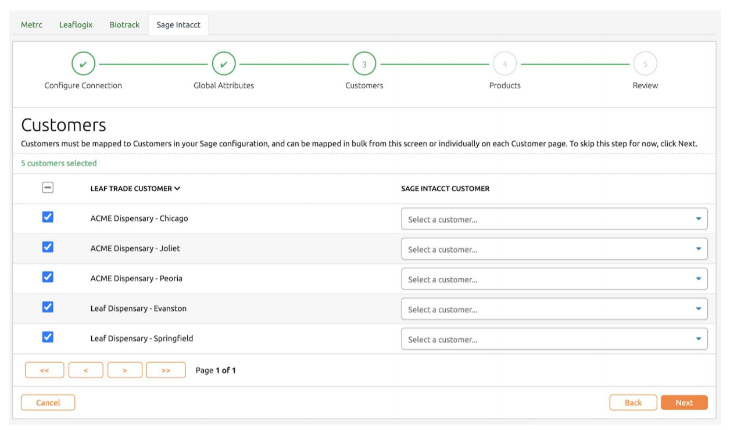Go to step 5 Review circle

point(645,64)
